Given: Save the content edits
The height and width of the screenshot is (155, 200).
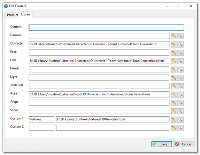Looking at the screenshot, I should coord(162,144).
